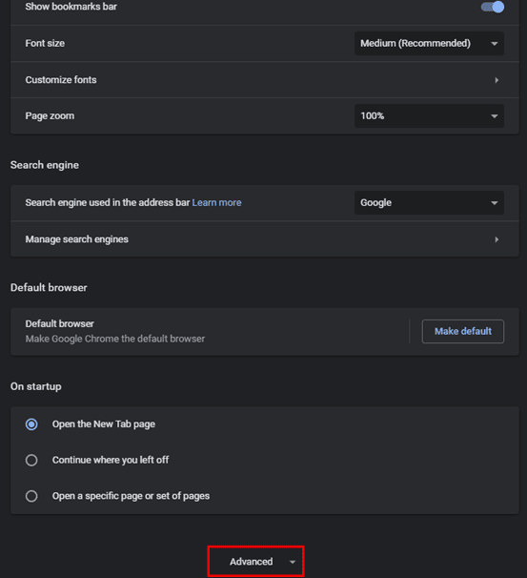
Task: Click the Continue where you left off label
Action: pos(111,460)
